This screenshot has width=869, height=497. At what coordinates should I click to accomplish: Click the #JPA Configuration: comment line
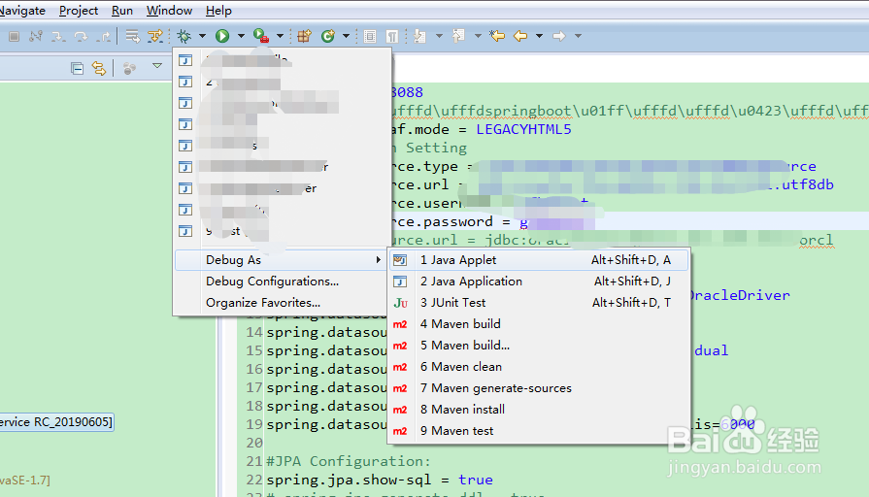(x=348, y=461)
